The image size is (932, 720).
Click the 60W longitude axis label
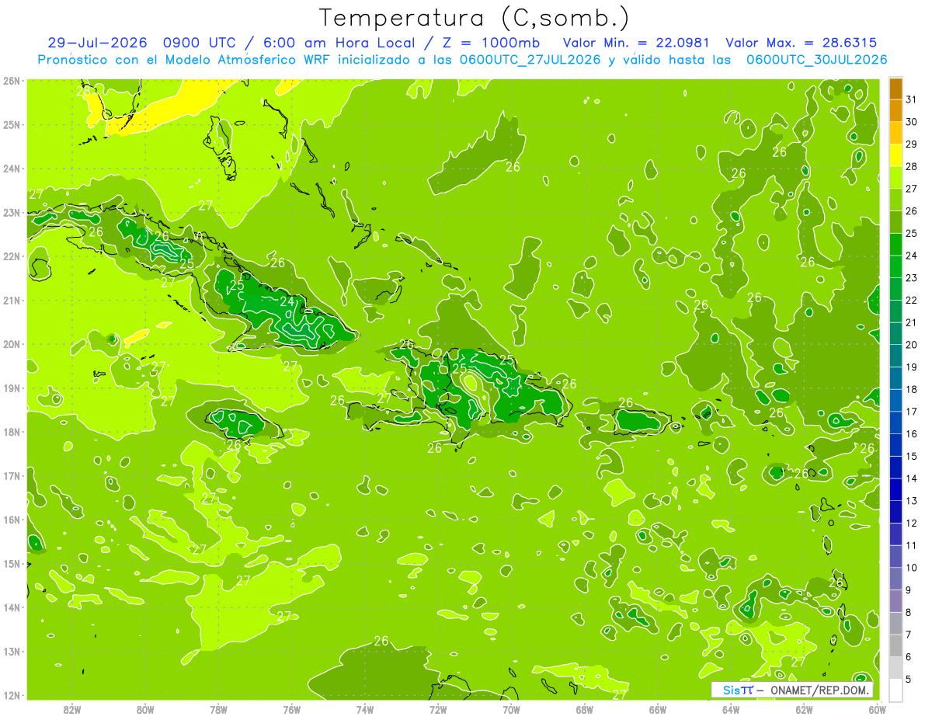tap(877, 709)
